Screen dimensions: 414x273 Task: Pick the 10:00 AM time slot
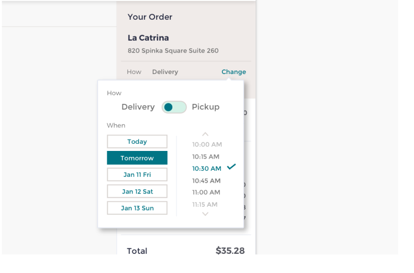pyautogui.click(x=207, y=144)
